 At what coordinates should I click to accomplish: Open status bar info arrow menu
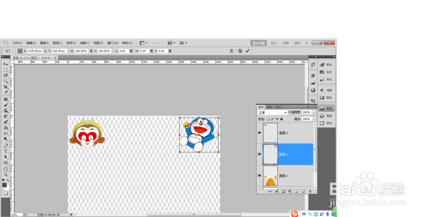point(71,215)
